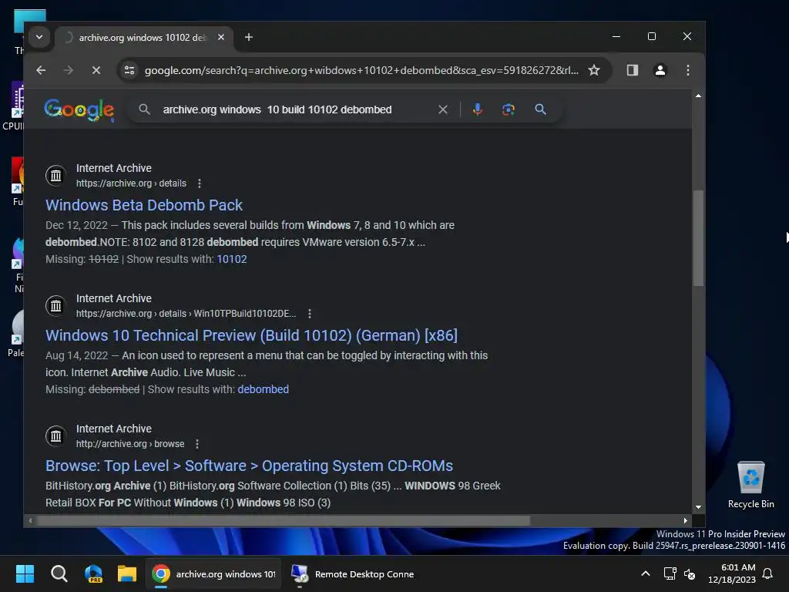This screenshot has height=592, width=789.
Task: Open options for Win10TPBuild10102DE result
Action: [310, 314]
